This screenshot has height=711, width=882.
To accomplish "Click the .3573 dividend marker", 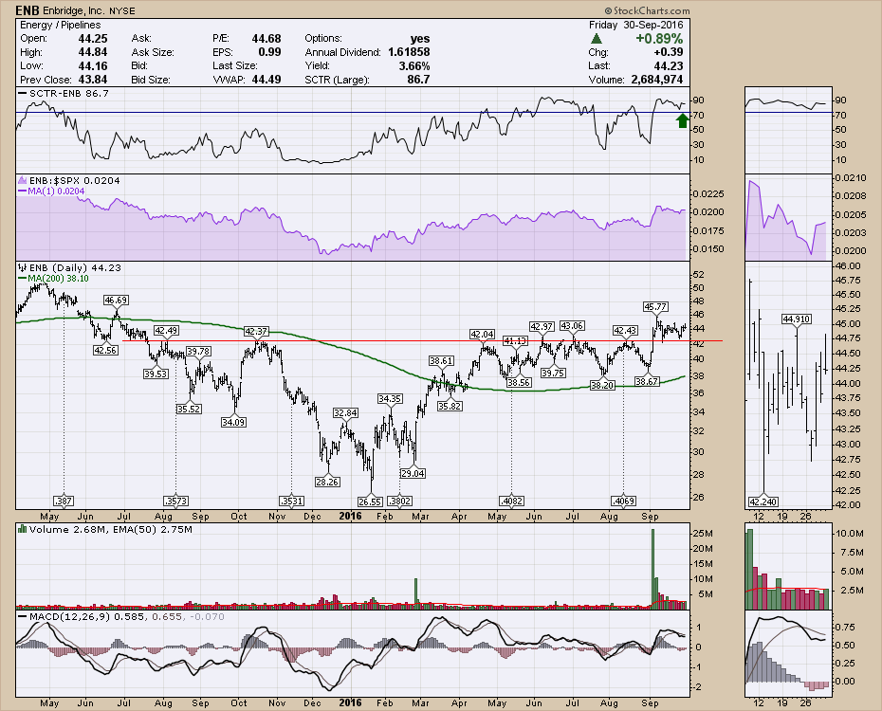I will 175,501.
